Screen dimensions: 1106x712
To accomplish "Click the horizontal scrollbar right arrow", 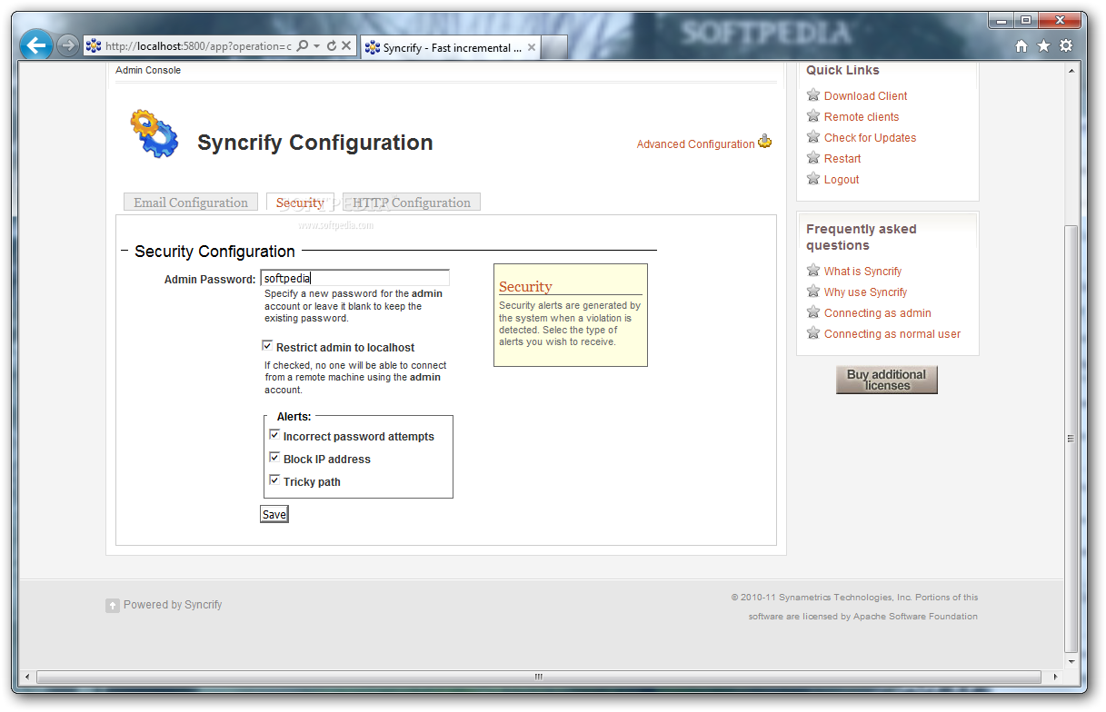I will point(1056,677).
